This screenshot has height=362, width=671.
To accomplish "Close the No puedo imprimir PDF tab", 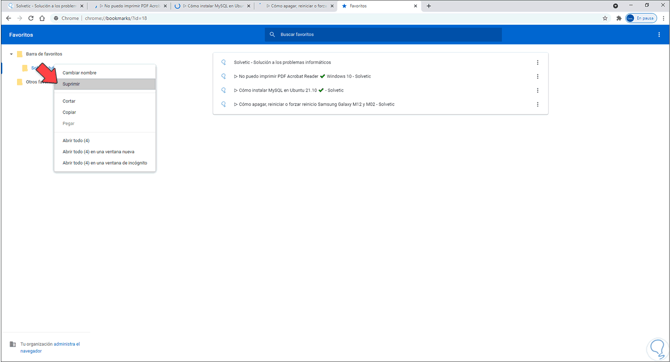I will [165, 6].
